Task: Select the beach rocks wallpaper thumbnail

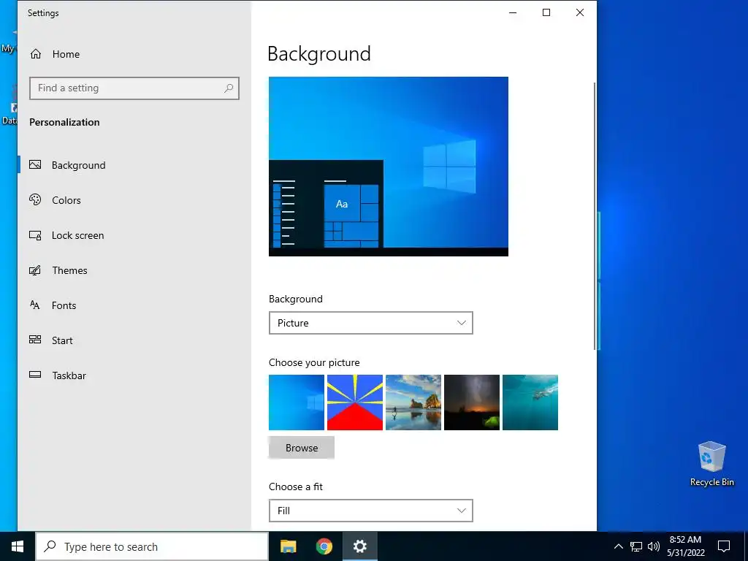Action: (413, 402)
